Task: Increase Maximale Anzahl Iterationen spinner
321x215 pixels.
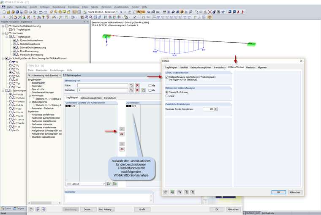Action: 216,108
